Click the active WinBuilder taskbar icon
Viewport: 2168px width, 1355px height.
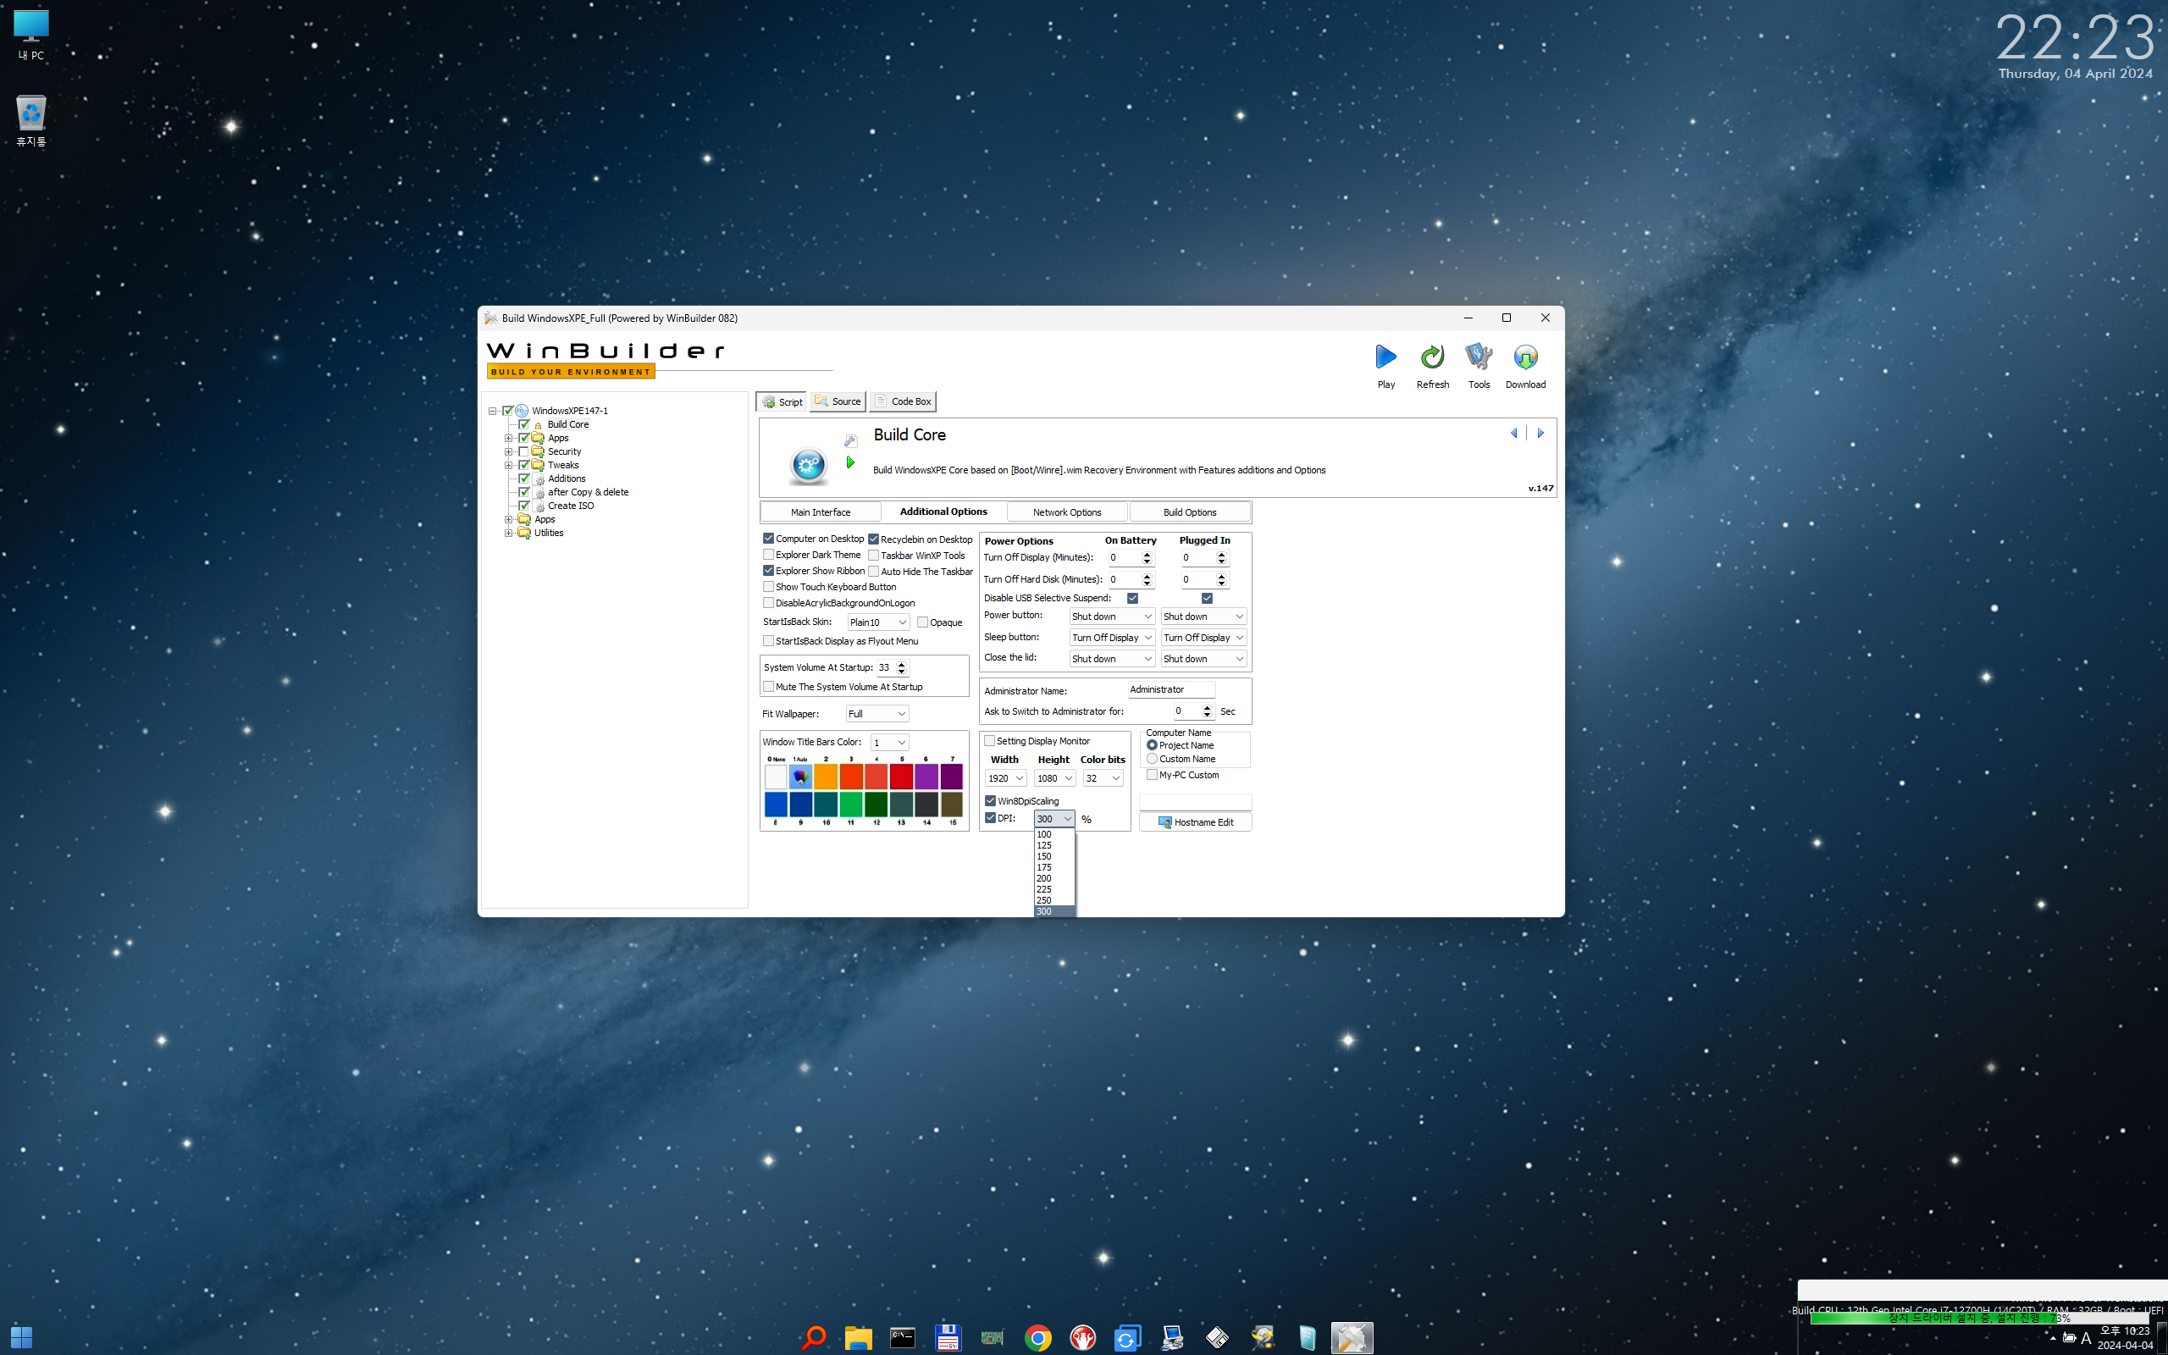point(1352,1338)
